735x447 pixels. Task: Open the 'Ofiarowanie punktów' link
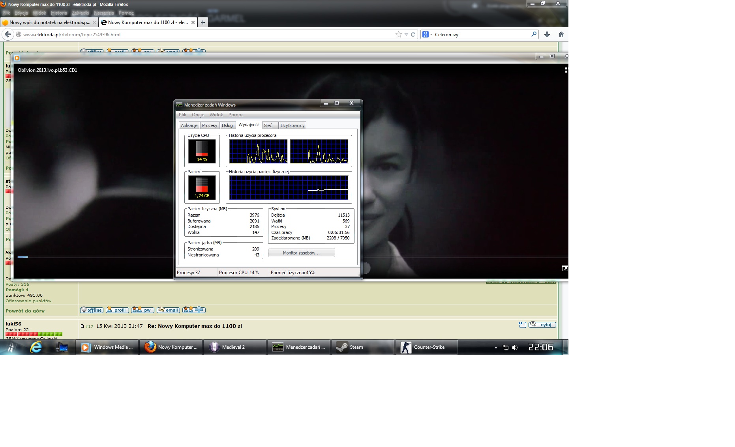(28, 301)
